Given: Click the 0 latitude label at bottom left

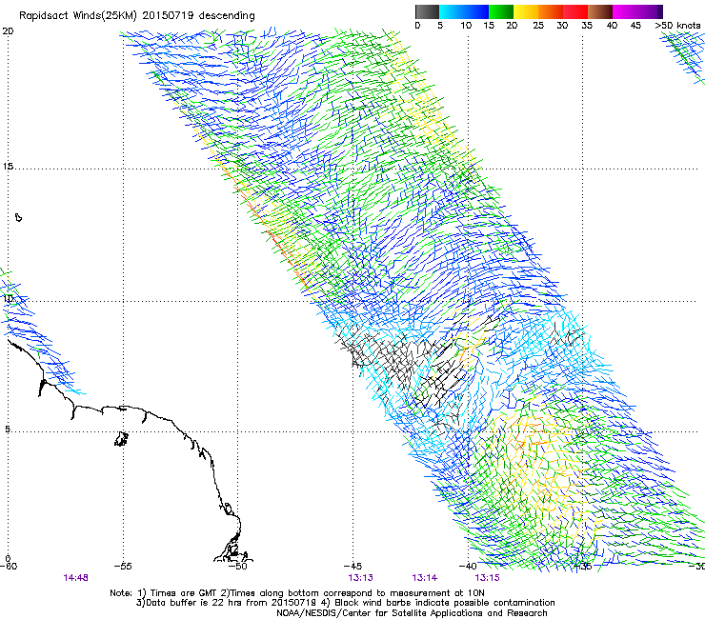Looking at the screenshot, I should (x=8, y=558).
